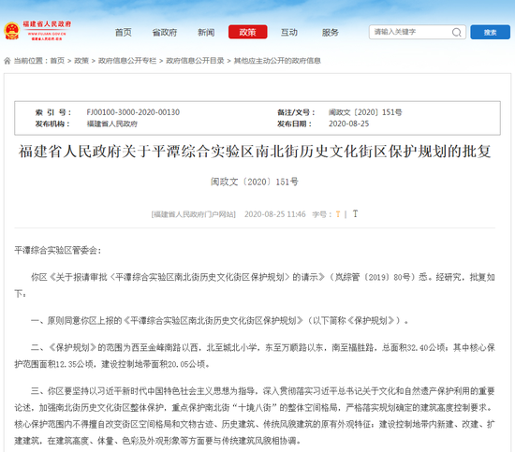The image size is (515, 452).
Task: Select the large black T font size
Action: [x=355, y=214]
